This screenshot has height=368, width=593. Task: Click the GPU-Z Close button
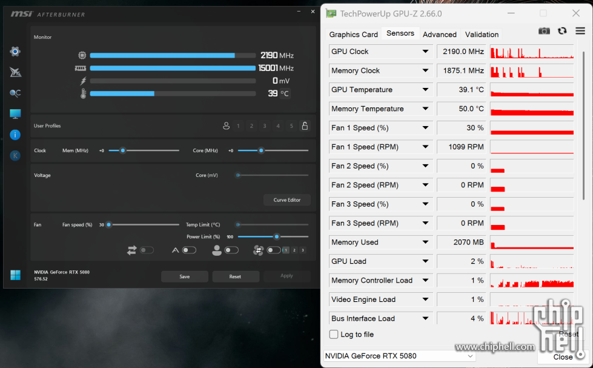(563, 357)
